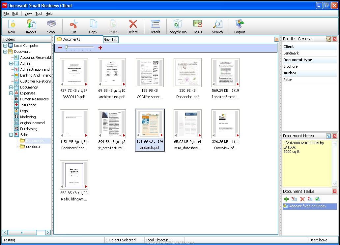340x245 pixels.
Task: Open the File menu
Action: click(x=6, y=14)
